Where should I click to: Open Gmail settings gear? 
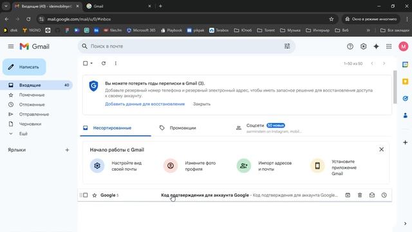coord(363,46)
